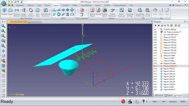Screen dimensions: 189x106
Task: Open Shrink / Expansion settings
Action: tap(122, 12)
